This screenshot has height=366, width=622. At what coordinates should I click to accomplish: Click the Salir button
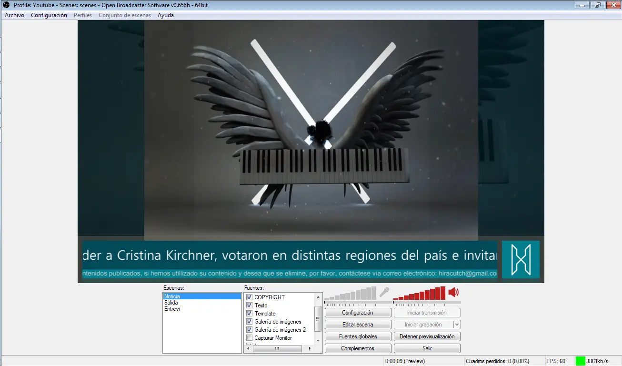427,348
